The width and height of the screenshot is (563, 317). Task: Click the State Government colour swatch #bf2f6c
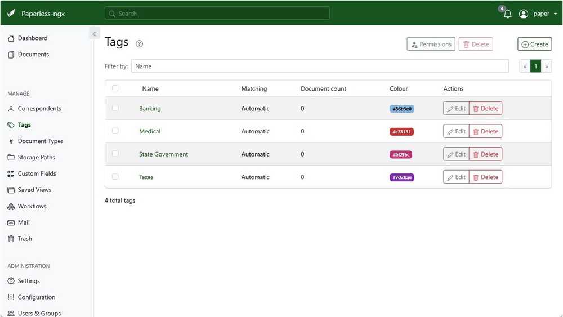point(401,155)
